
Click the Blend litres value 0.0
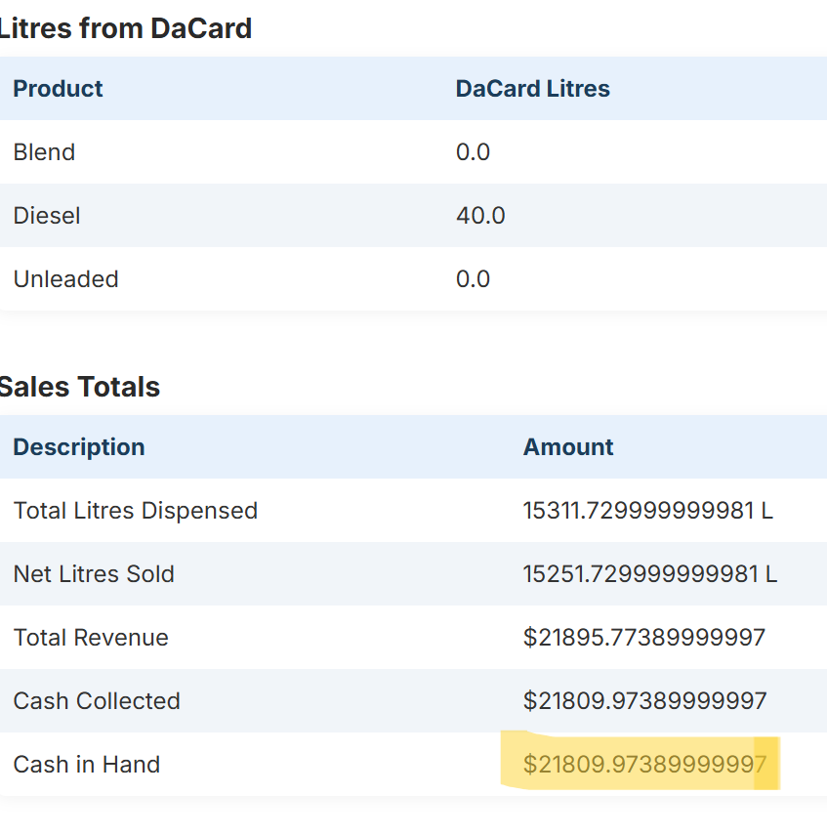tap(473, 152)
